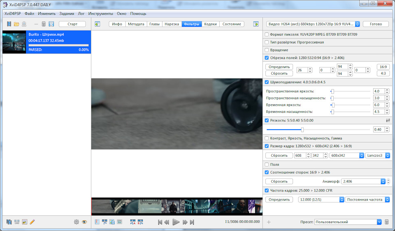395x231 pixels.
Task: Uncheck the Шумоподавление filter checkbox
Action: (267, 82)
